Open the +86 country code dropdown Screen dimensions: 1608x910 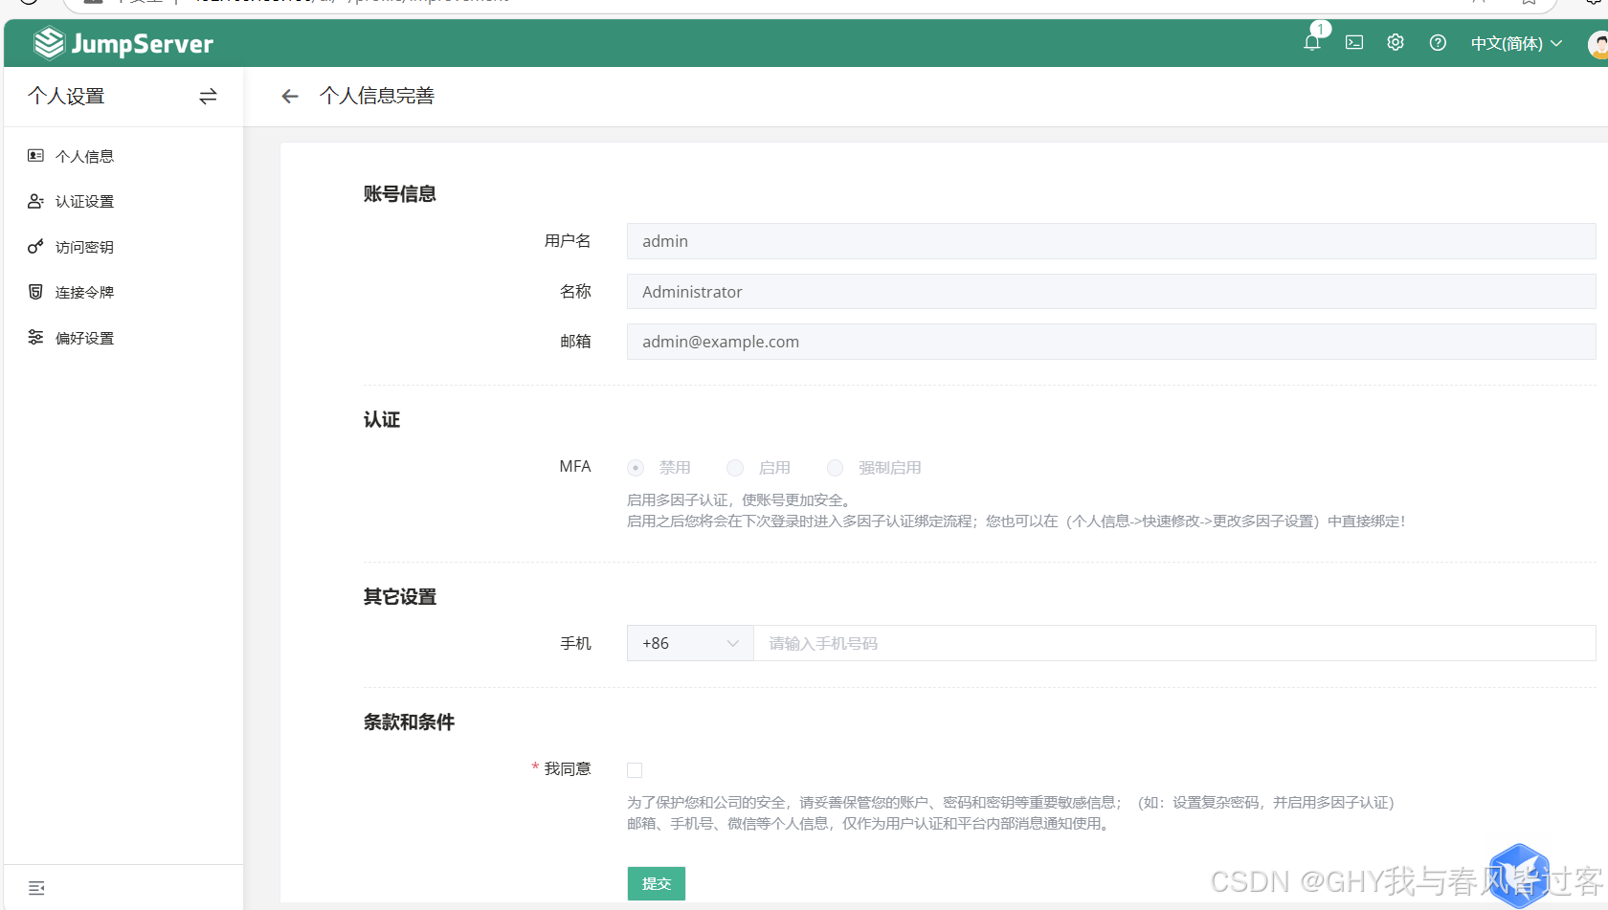(689, 643)
